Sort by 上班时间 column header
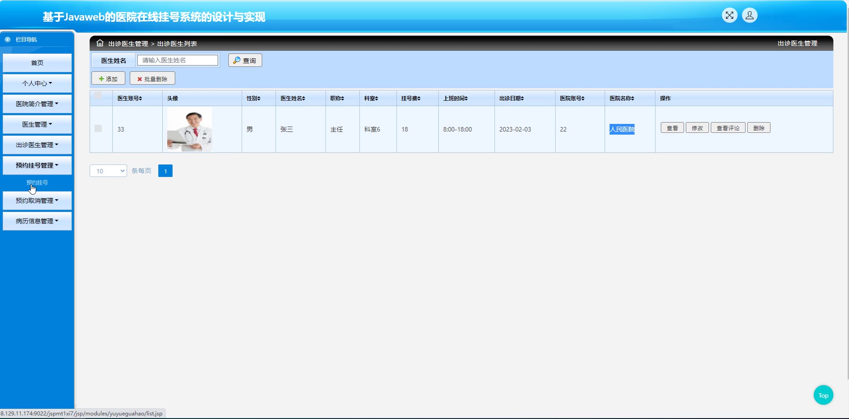 click(456, 99)
